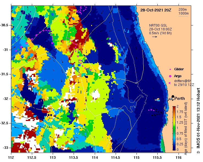Click the '113' longitude axis label

click(53, 158)
